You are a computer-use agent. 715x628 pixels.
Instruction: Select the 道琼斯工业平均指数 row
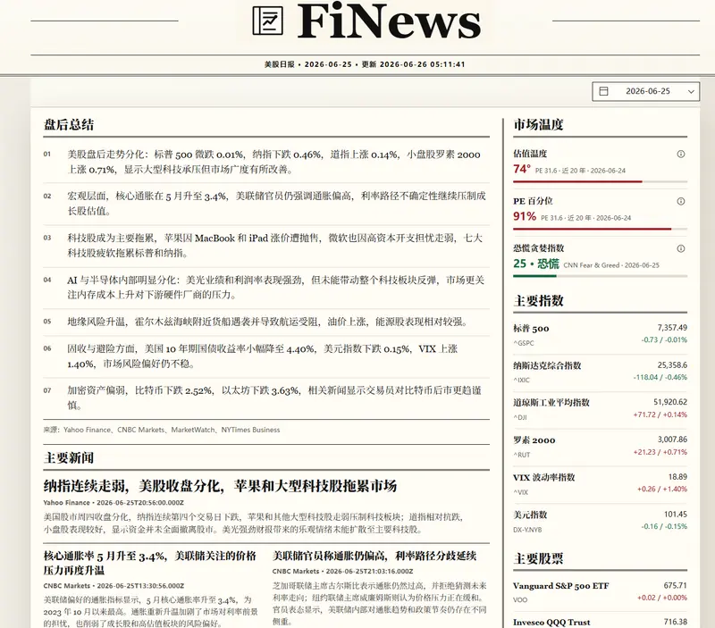tap(600, 410)
